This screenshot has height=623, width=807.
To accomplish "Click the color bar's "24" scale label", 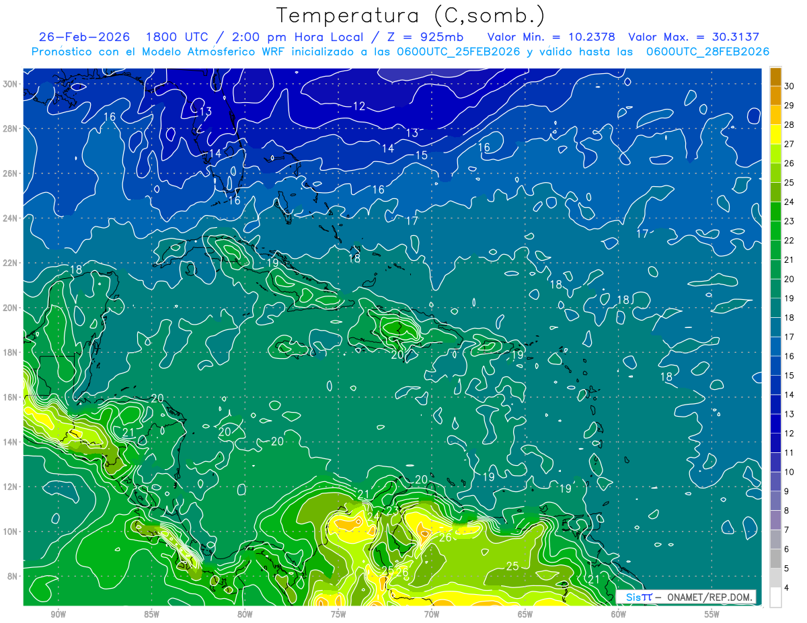I will [x=790, y=202].
